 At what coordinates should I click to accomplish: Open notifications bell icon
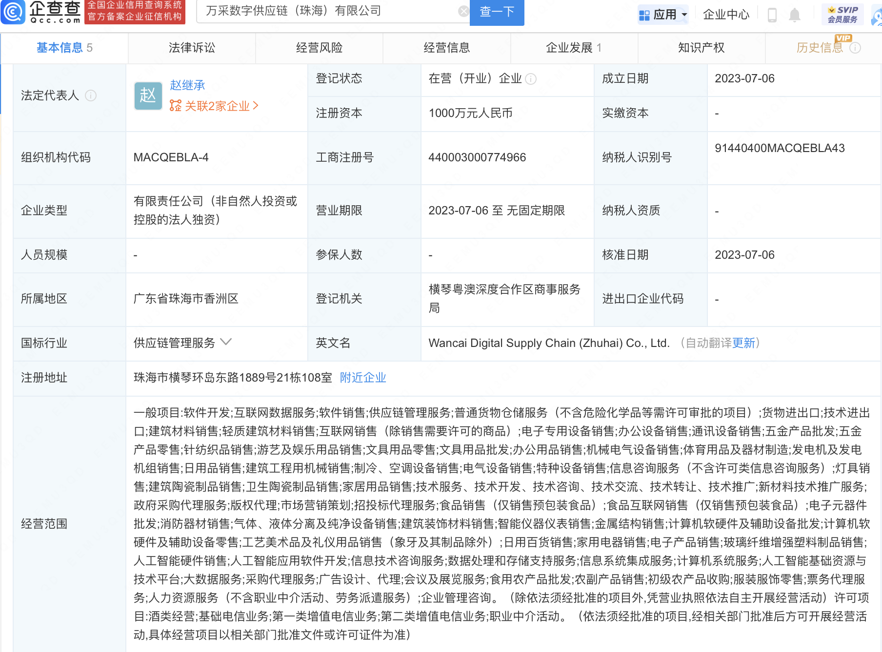click(x=795, y=15)
